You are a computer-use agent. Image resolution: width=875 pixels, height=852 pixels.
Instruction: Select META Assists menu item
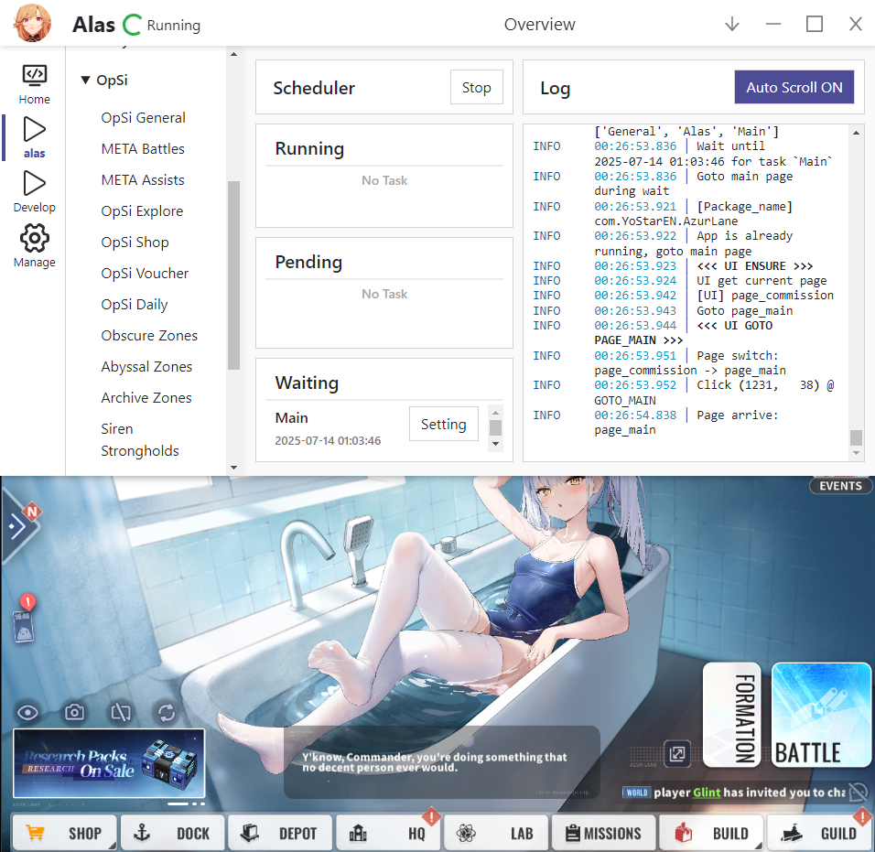(x=142, y=180)
